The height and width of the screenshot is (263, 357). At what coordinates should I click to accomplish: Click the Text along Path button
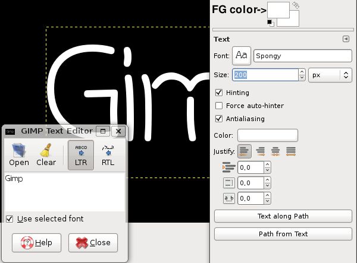tap(283, 216)
